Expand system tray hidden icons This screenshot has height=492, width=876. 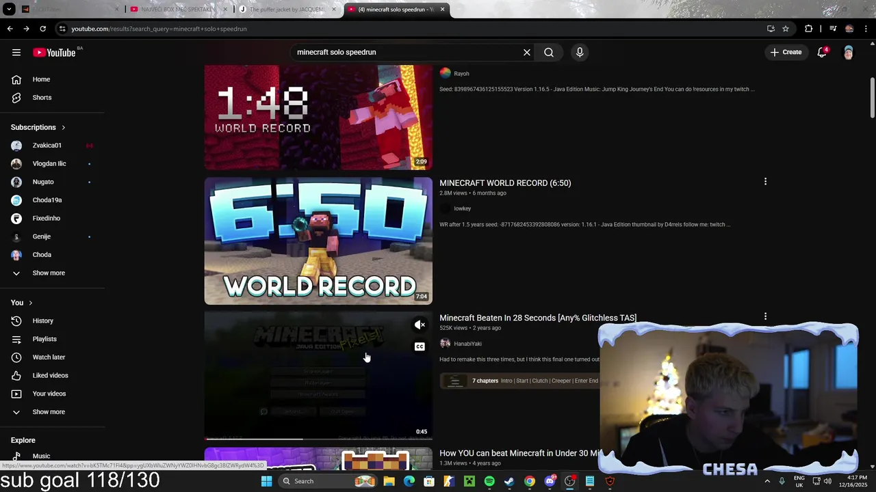pyautogui.click(x=767, y=481)
